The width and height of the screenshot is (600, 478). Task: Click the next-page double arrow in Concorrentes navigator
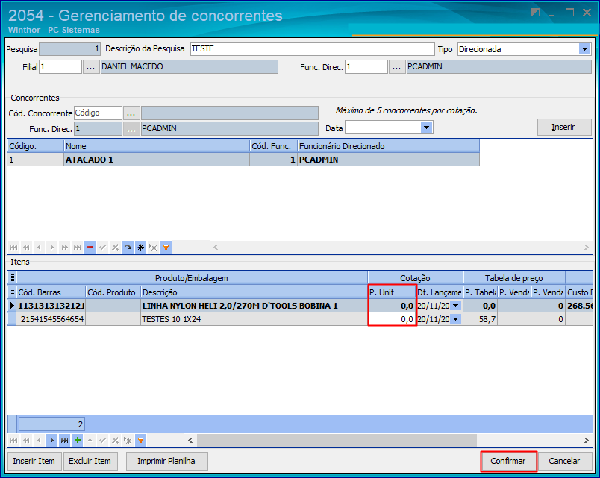(65, 248)
